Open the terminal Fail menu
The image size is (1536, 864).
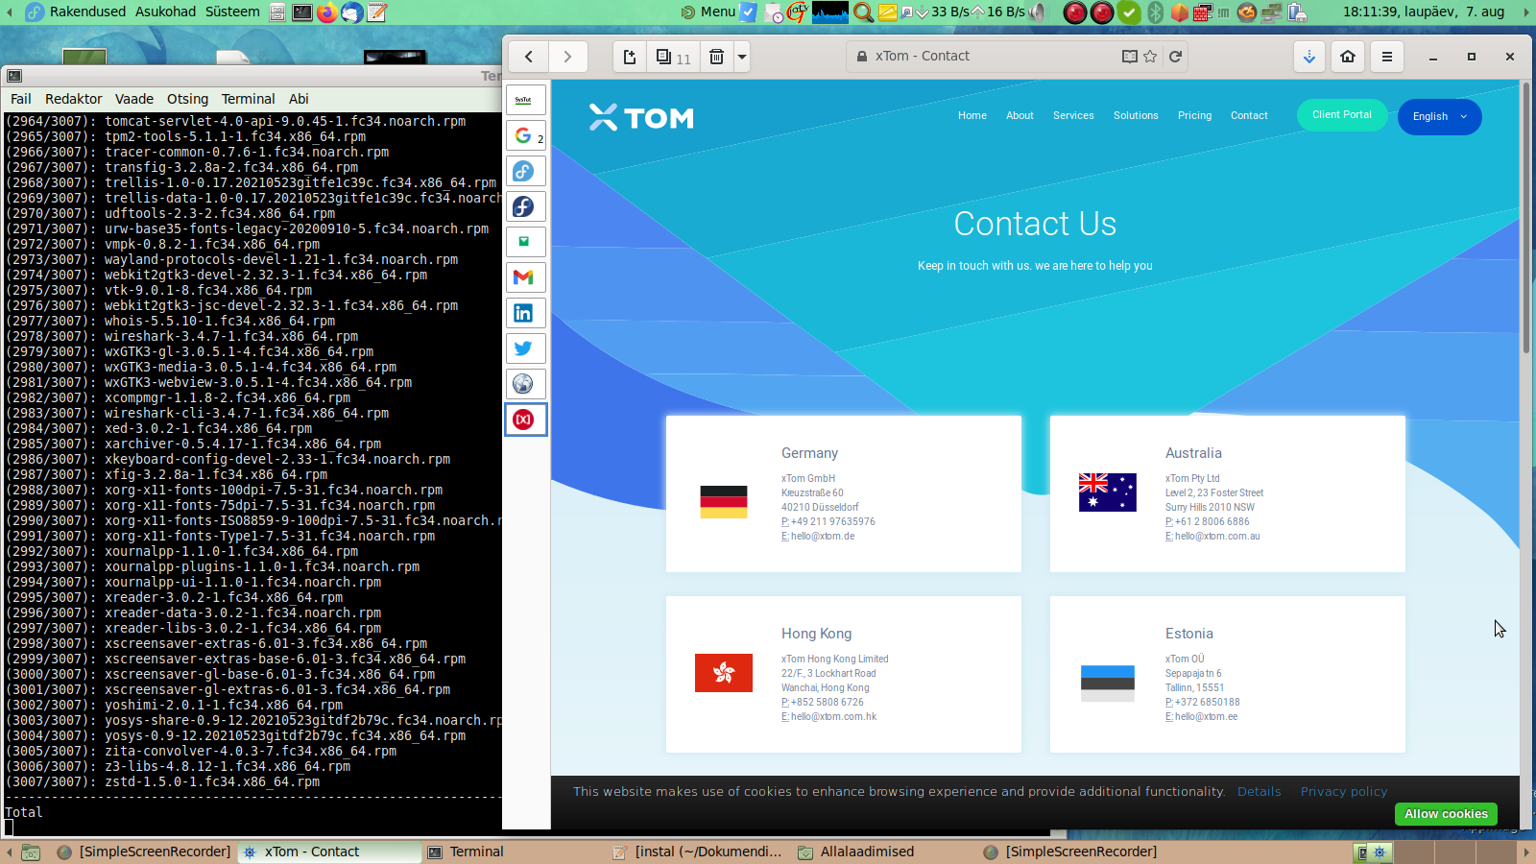21,99
